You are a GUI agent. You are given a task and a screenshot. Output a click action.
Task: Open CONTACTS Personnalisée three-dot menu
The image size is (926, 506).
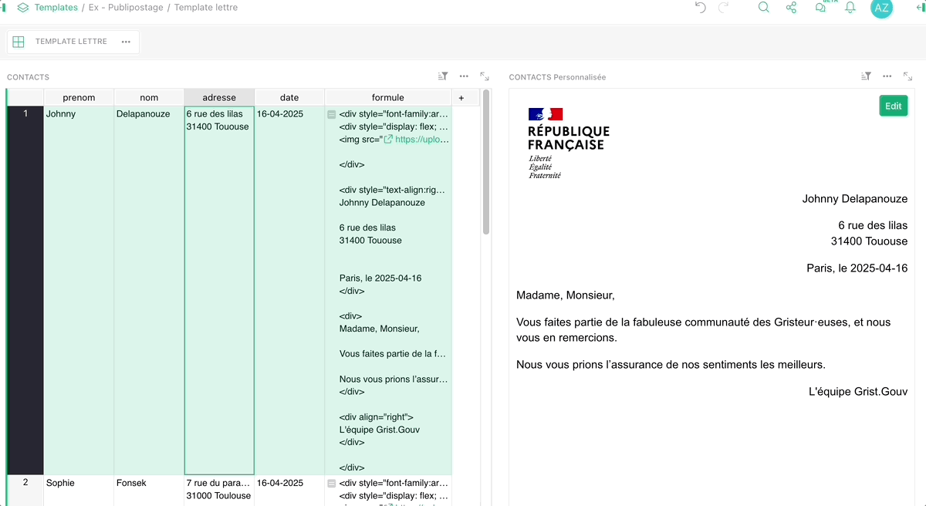pyautogui.click(x=887, y=76)
